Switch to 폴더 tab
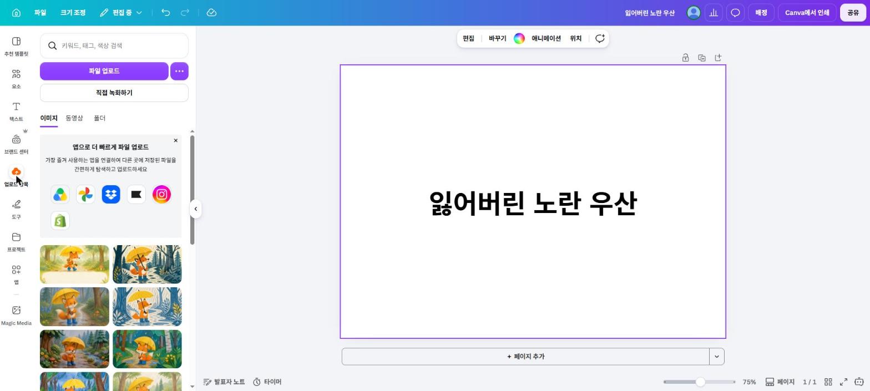 click(99, 118)
